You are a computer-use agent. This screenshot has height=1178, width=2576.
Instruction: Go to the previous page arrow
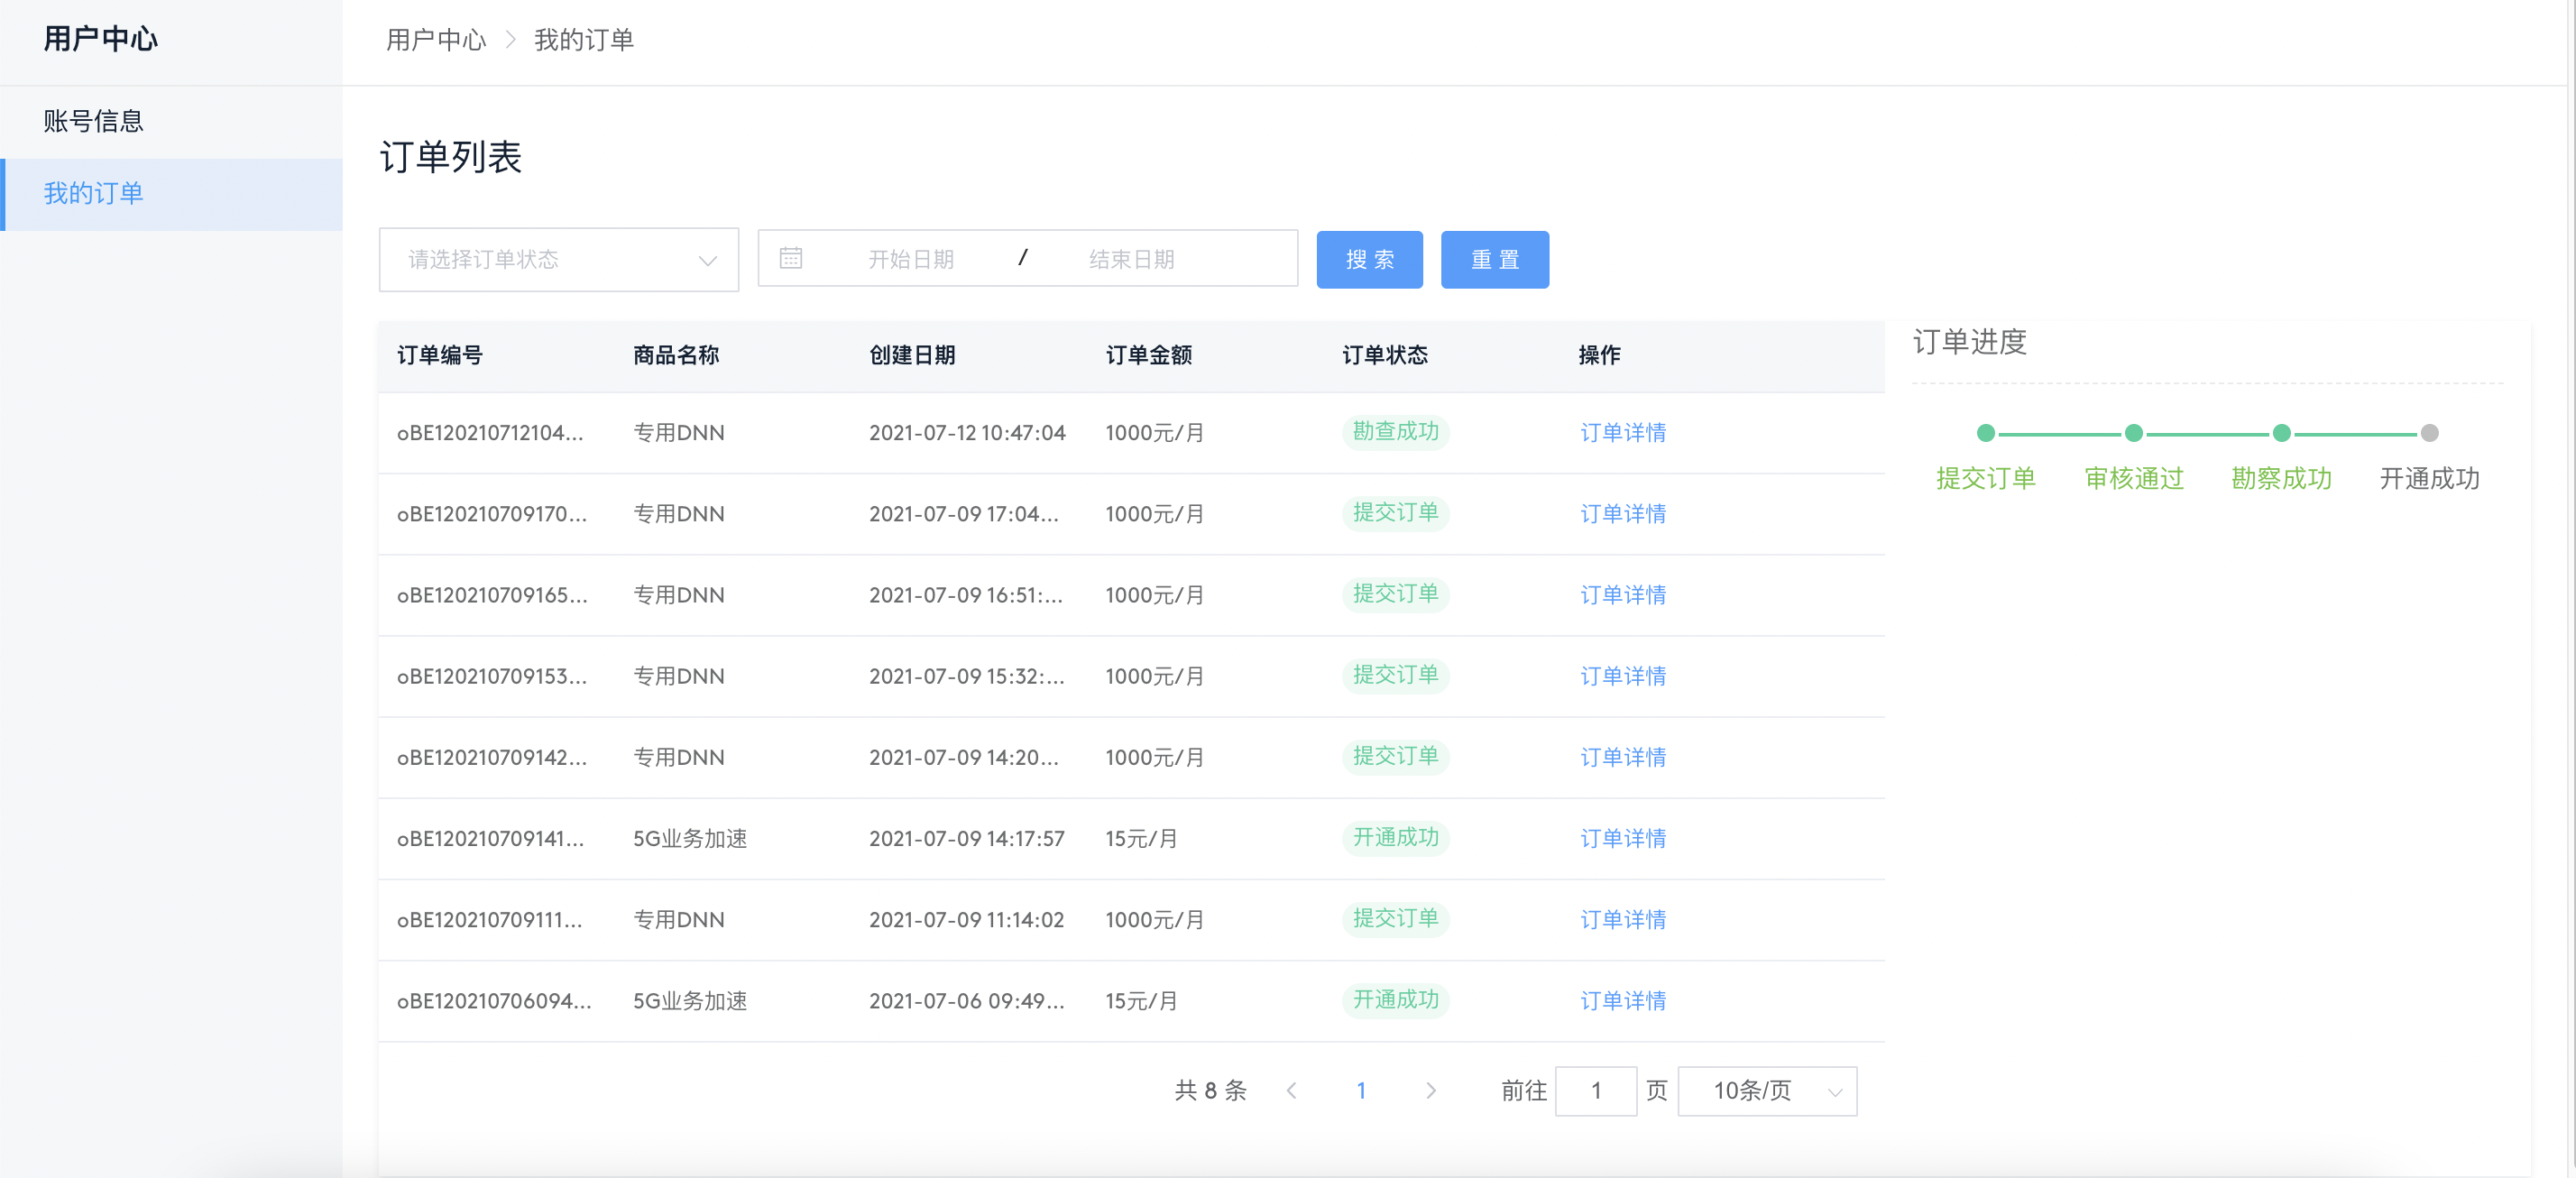click(x=1291, y=1091)
